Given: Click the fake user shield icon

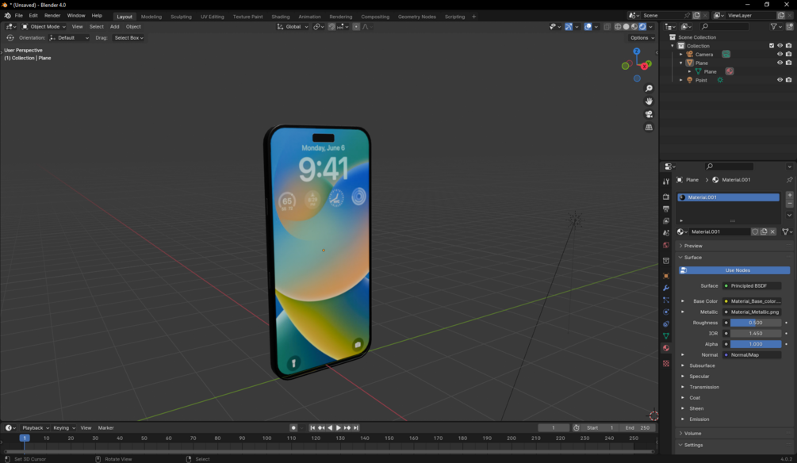Looking at the screenshot, I should click(755, 231).
